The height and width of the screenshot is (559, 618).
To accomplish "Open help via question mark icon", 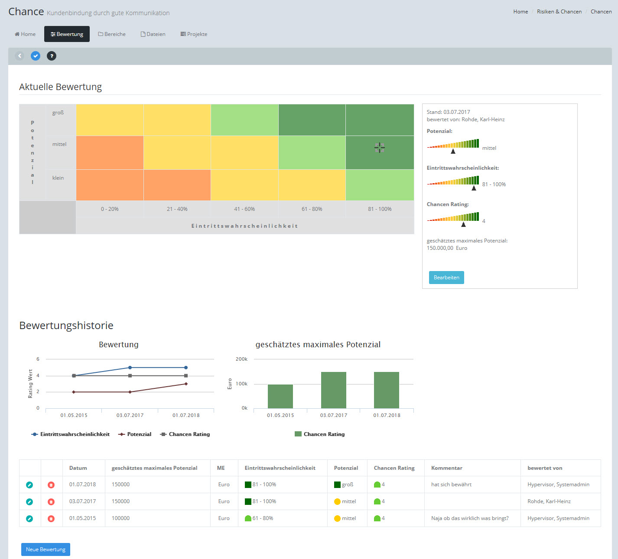I will [52, 56].
